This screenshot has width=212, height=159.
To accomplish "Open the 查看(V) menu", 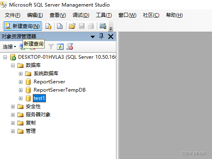I will point(57,15).
